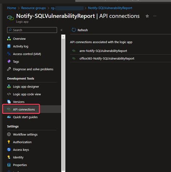Click the connection icon beside office365-Notify-SQLVulnerabilityReport
This screenshot has height=172, width=171.
(x=74, y=58)
